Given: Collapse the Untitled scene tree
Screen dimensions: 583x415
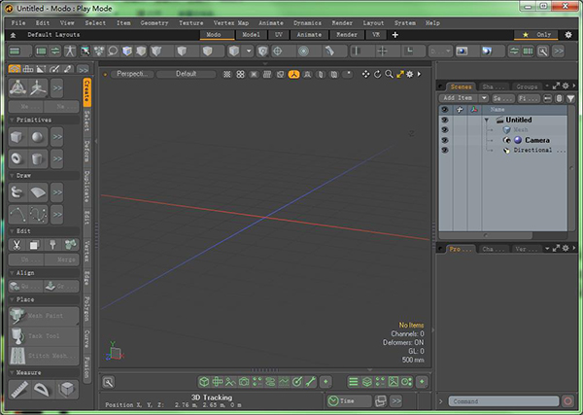Looking at the screenshot, I should point(487,120).
